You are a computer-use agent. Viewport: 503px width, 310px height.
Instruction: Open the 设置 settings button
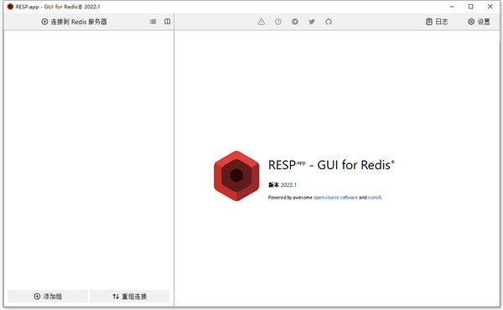coord(479,22)
